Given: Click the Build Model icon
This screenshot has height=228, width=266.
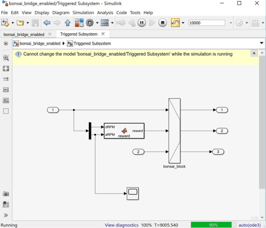Looking at the screenshot, I should coord(255,23).
